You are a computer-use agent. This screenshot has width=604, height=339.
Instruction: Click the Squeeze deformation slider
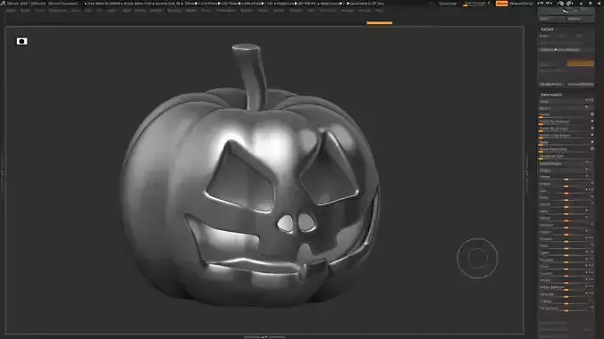566,260
